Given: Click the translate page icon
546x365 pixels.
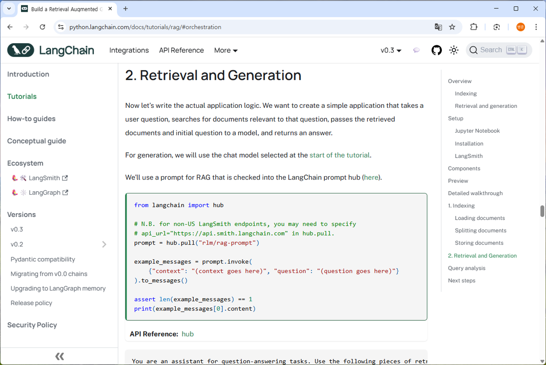Looking at the screenshot, I should (x=438, y=27).
